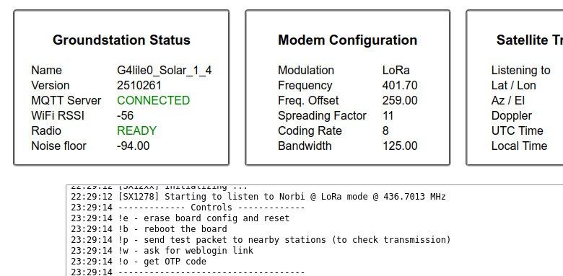Click the WiFi RSSI value -56

click(126, 115)
